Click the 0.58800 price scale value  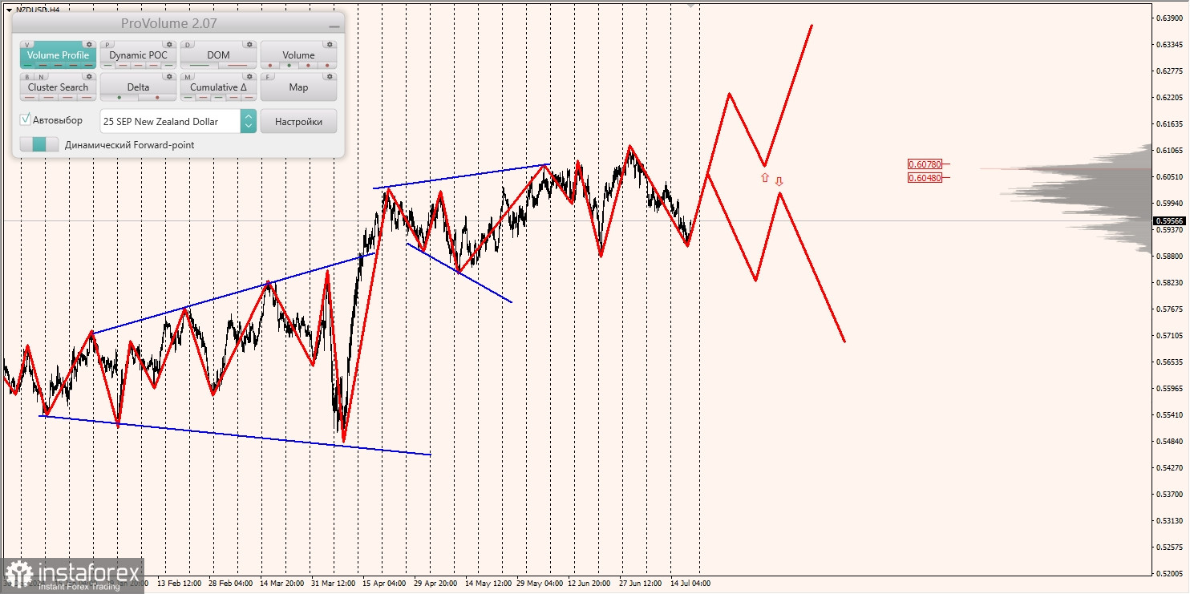point(1172,256)
